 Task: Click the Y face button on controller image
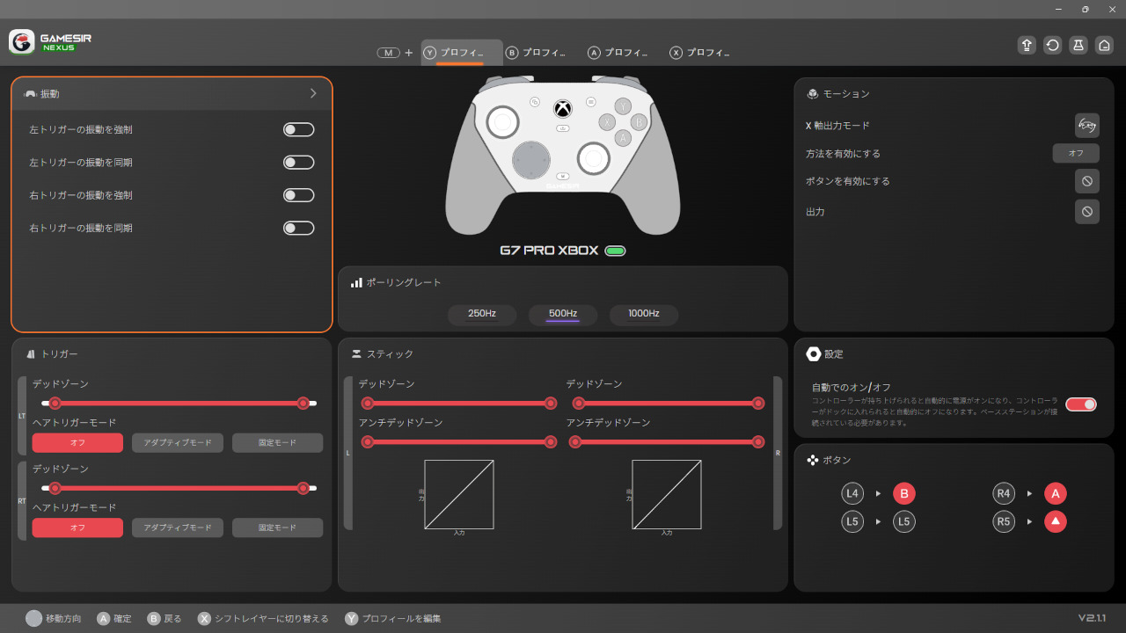tap(623, 106)
